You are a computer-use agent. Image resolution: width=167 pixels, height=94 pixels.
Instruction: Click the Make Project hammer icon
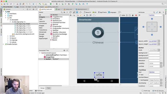tap(40, 4)
